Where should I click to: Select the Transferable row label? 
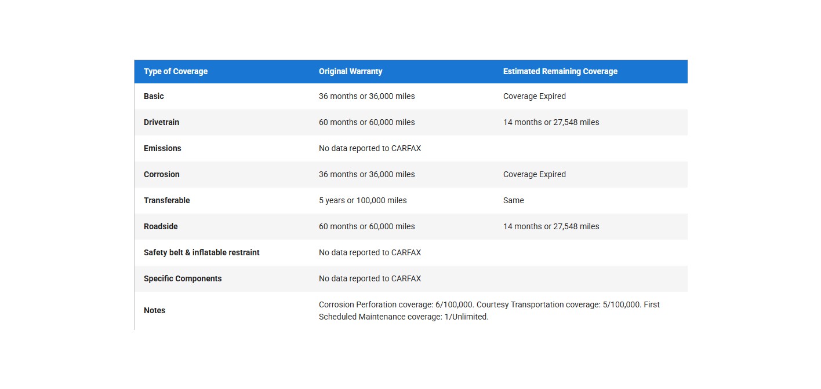click(167, 200)
